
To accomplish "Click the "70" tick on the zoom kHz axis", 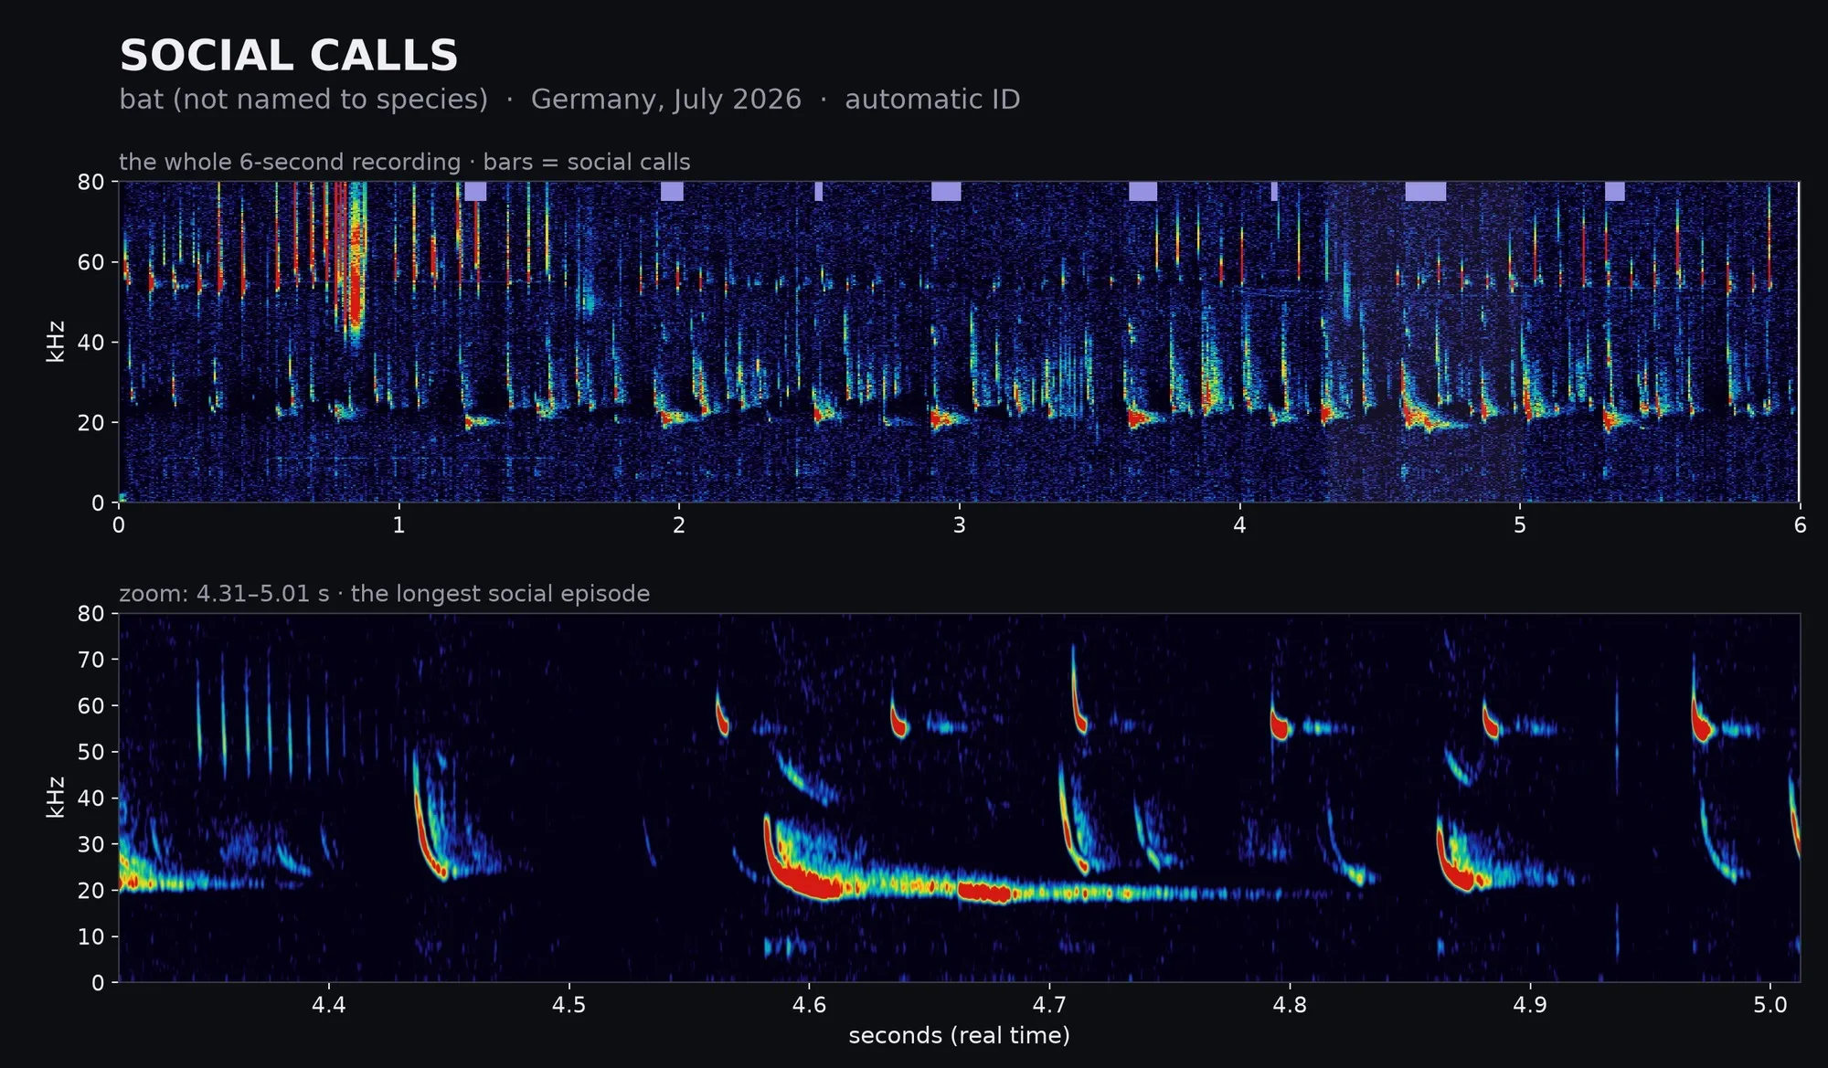I will point(91,660).
